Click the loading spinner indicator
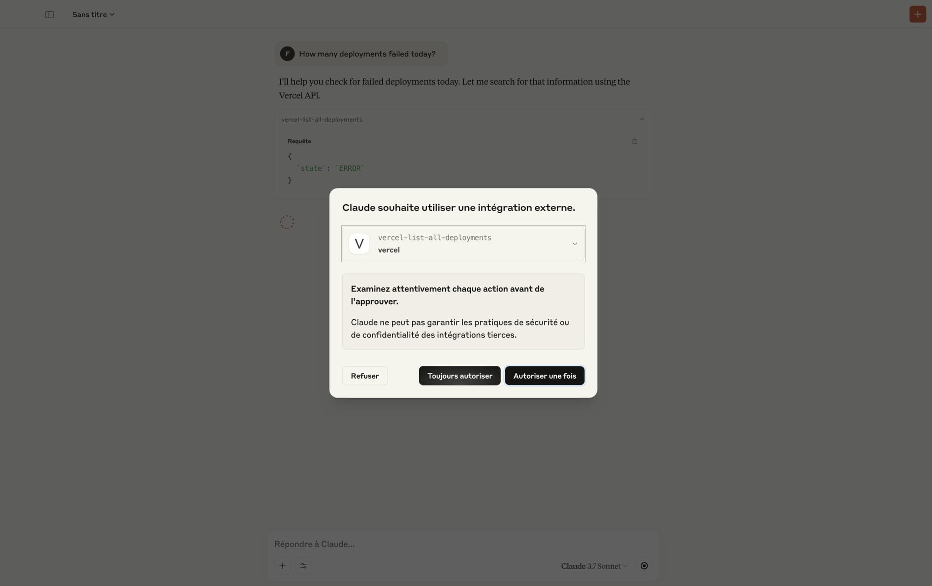This screenshot has height=586, width=932. [287, 222]
